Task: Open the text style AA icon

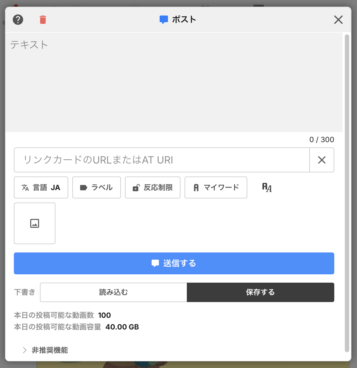Action: [267, 188]
